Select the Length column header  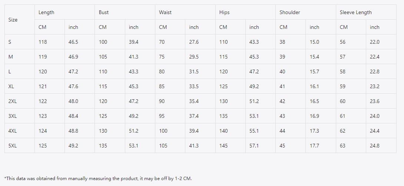point(64,12)
